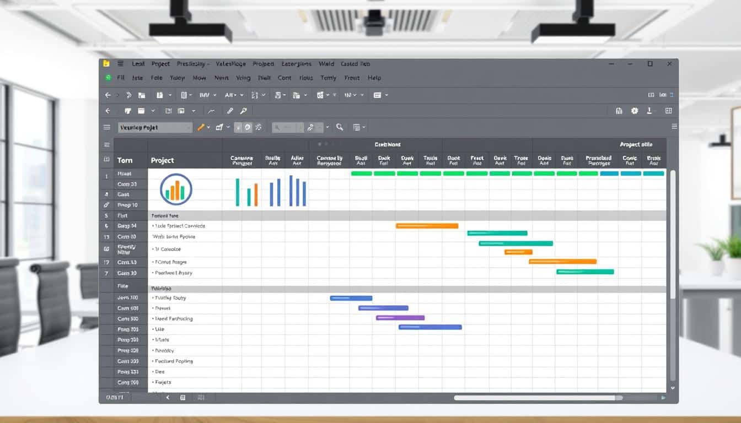Select the purple Gantt bar
This screenshot has width=741, height=423.
coord(400,318)
